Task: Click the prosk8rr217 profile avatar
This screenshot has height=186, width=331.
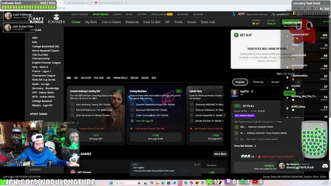Action: click(274, 14)
